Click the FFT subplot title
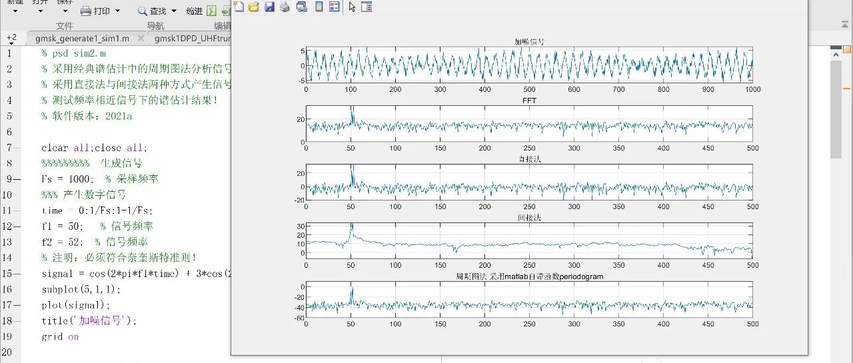Image resolution: width=853 pixels, height=363 pixels. point(529,101)
